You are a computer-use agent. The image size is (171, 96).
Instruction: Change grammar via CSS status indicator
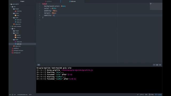tap(146, 95)
